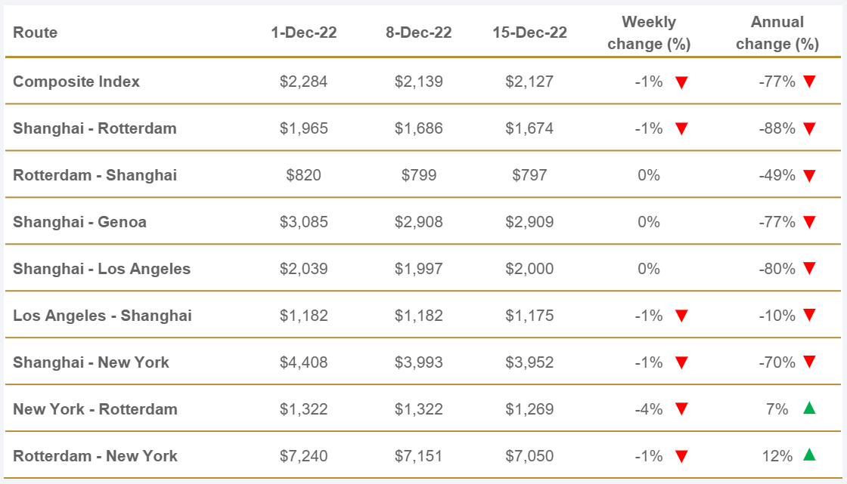Click red annual arrow in Rotterdam - Shanghai row
This screenshot has width=847, height=484.
click(809, 176)
